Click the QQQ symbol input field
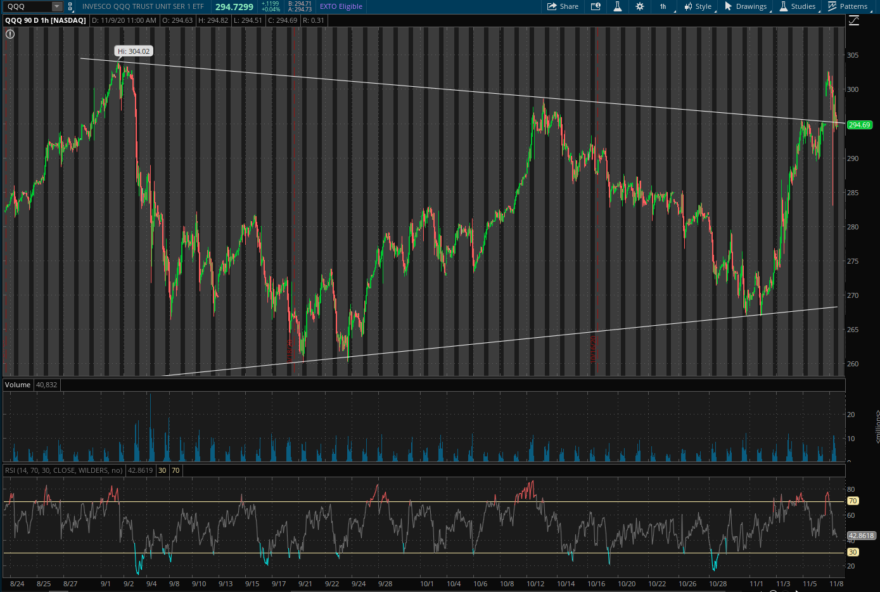This screenshot has width=880, height=592. 27,6
